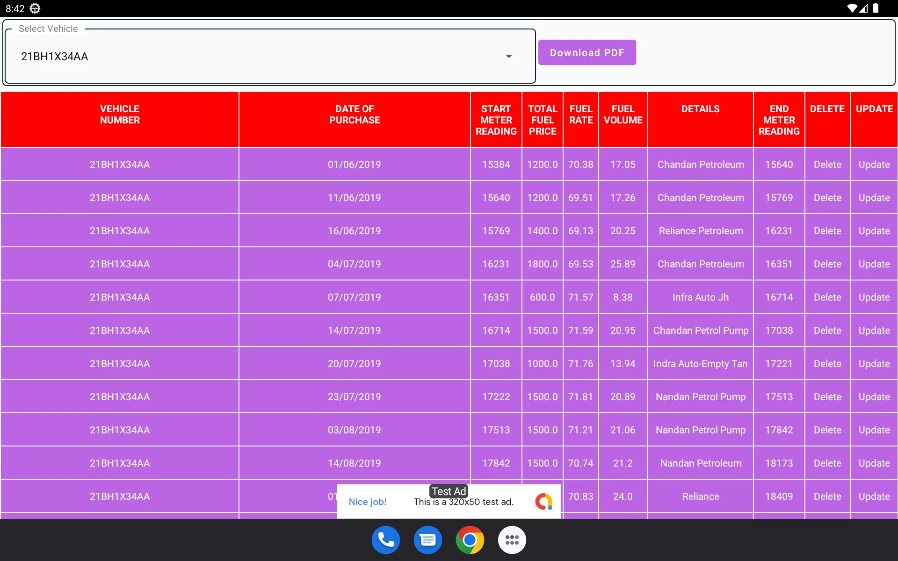Delete the 16/06/2019 record
This screenshot has height=561, width=898.
tap(827, 231)
